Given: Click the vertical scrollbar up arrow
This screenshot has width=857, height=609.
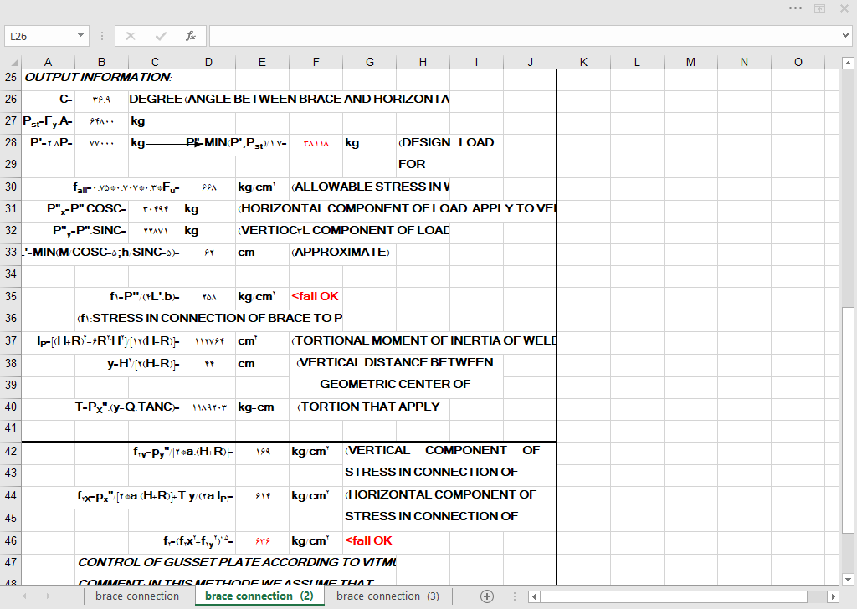Looking at the screenshot, I should tap(848, 63).
